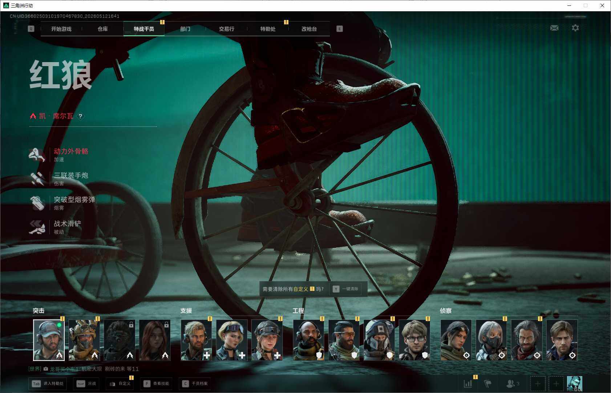The height and width of the screenshot is (393, 611).
Task: Open the 干员档案 button
Action: point(195,384)
